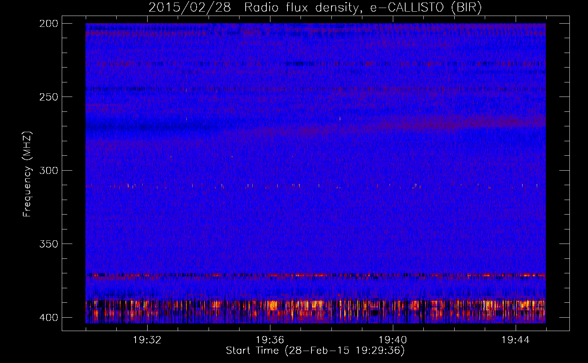This screenshot has width=588, height=363.
Task: Click the 19:40 time tick label
Action: (x=393, y=340)
